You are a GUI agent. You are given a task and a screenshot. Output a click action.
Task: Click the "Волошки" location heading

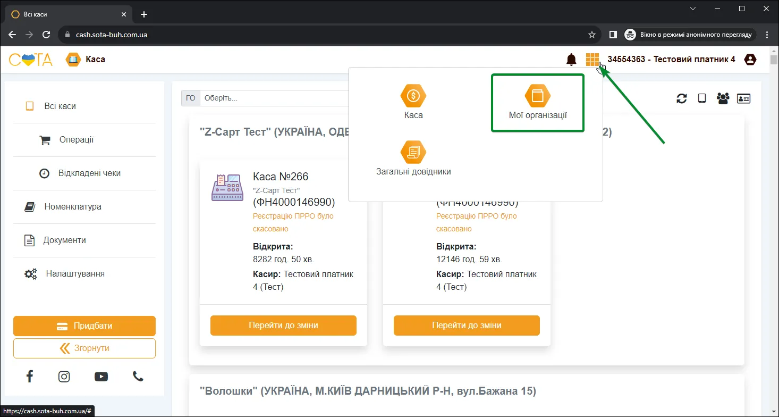coord(368,391)
